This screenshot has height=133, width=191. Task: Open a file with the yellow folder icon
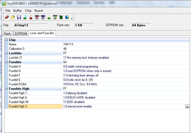[x=13, y=17]
